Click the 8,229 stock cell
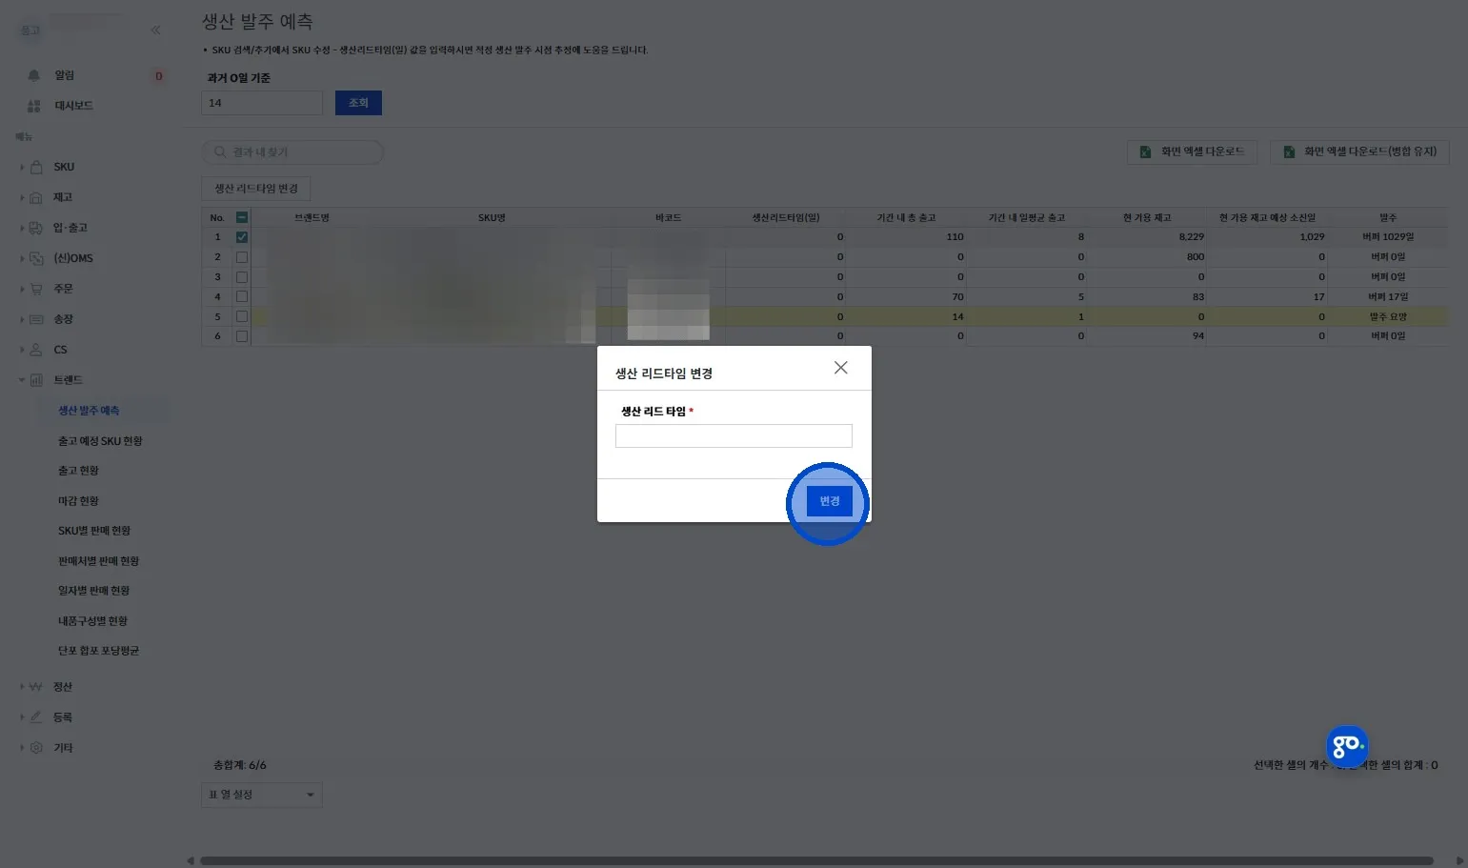Viewport: 1468px width, 868px height. coord(1147,237)
